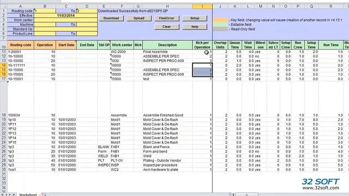Click the Work center column heading cell
Image resolution: width=349 pixels, height=196 pixels.
[122, 45]
